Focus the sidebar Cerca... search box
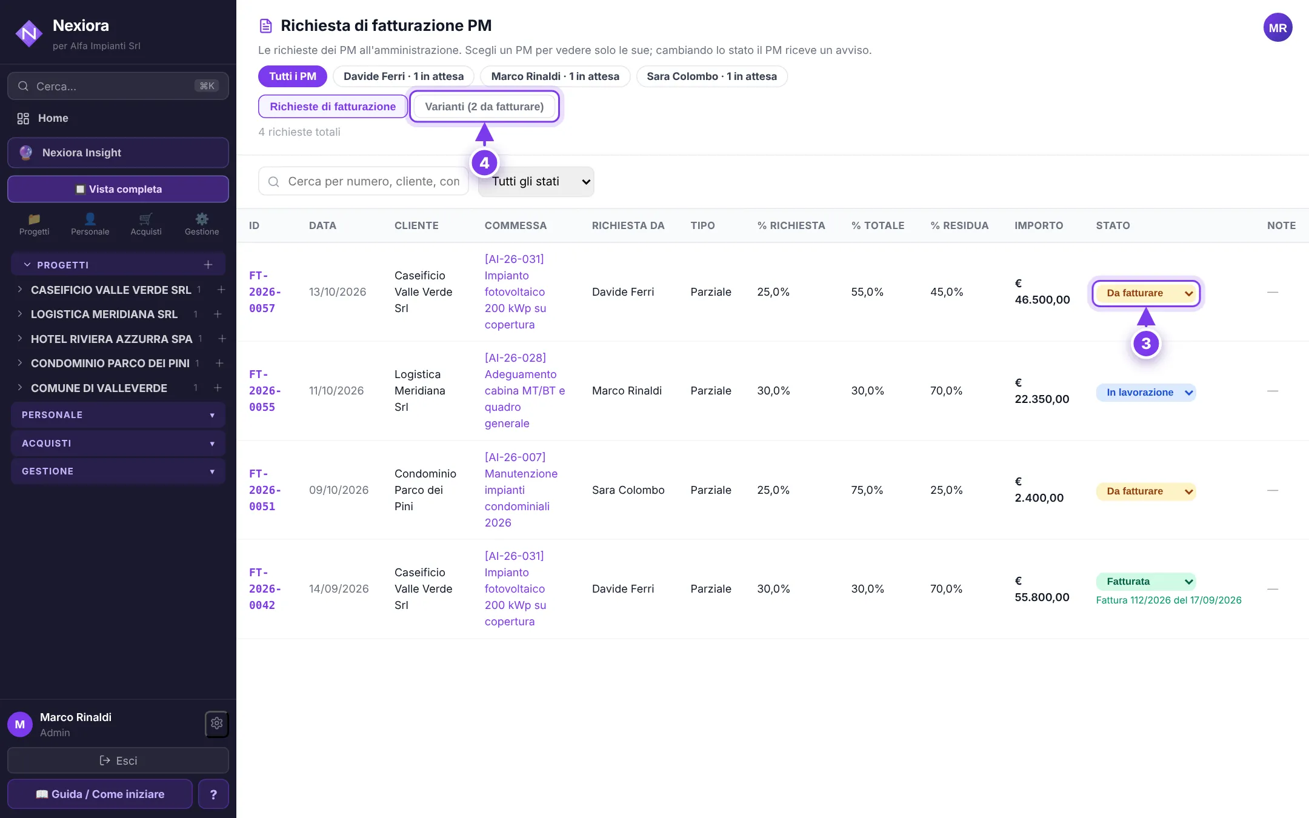 click(x=118, y=86)
